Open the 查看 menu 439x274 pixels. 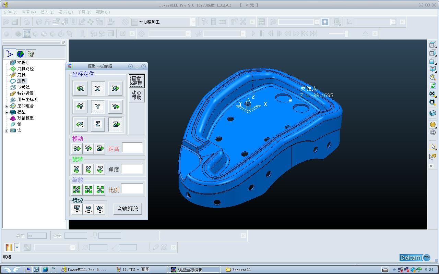[x=29, y=12]
